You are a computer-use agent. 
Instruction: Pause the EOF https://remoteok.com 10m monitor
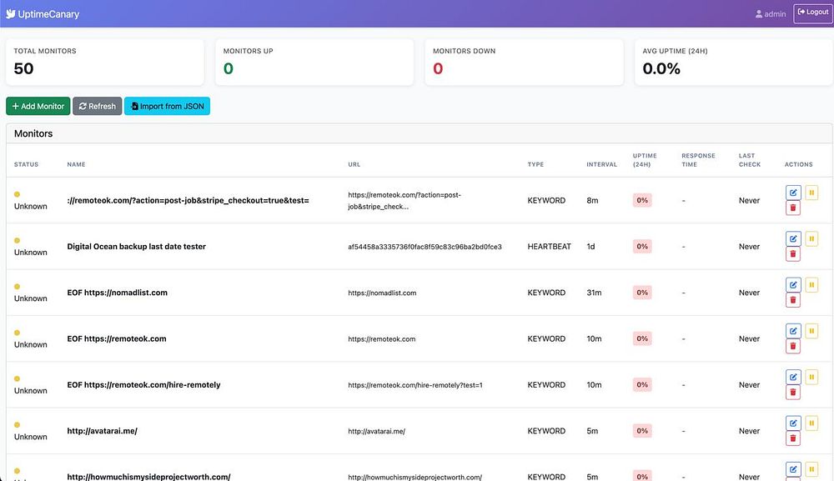click(811, 331)
